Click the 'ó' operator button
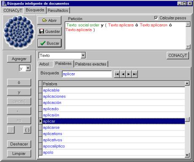 [19, 82]
